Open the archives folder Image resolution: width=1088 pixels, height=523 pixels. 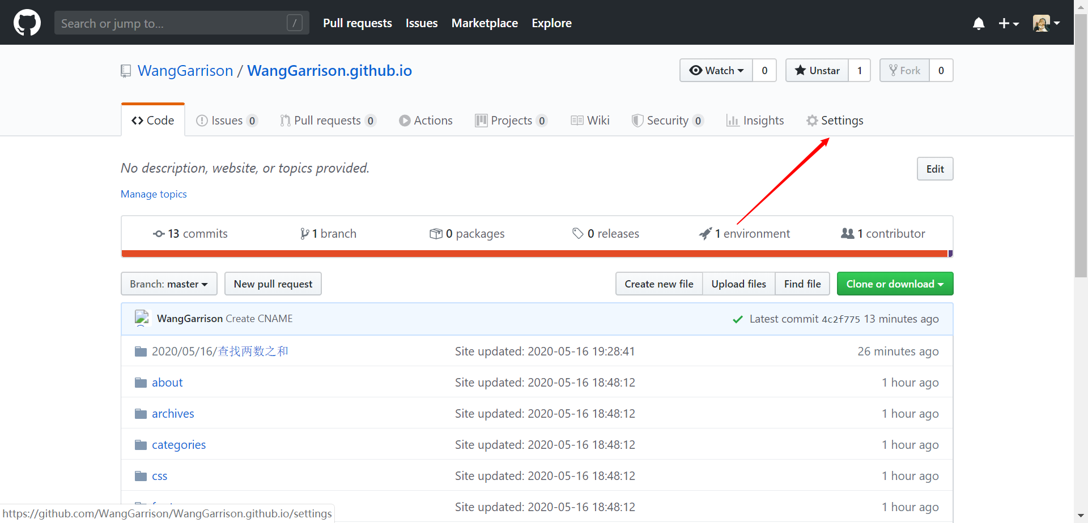click(173, 414)
